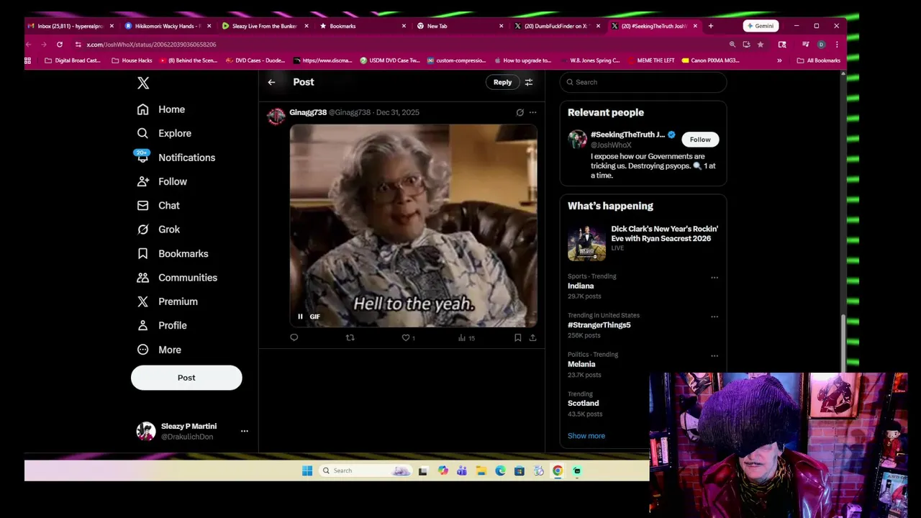
Task: Open the Indiana trending topic
Action: [x=581, y=286]
